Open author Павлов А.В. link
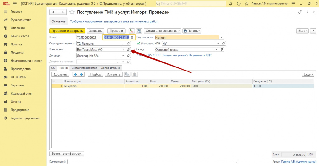Screen dimensions: 319x166 [298, 162]
